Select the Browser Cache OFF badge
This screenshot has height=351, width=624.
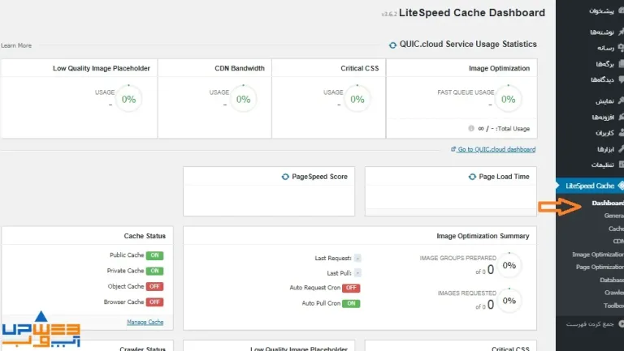[x=154, y=302]
